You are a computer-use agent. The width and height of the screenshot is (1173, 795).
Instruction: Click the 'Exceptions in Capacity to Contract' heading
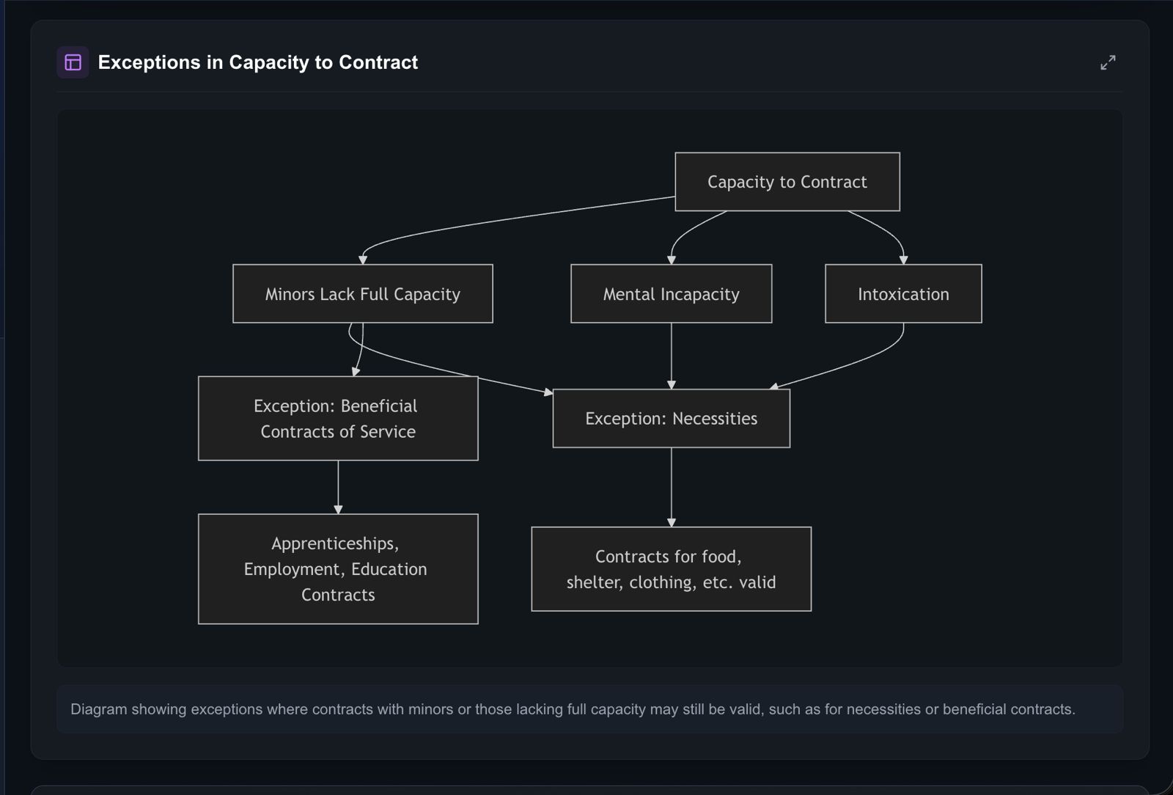click(257, 62)
